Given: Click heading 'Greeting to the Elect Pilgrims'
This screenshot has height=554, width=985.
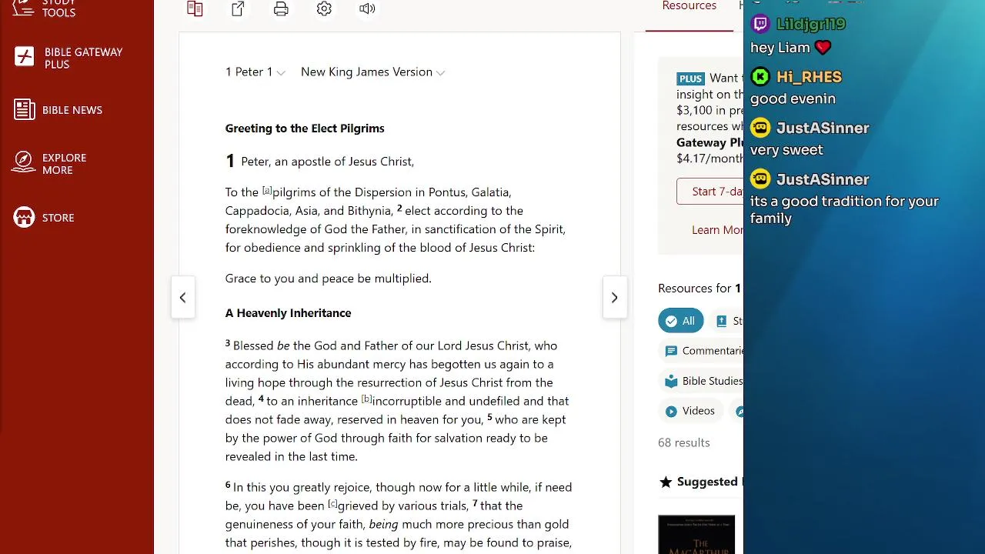Looking at the screenshot, I should pos(305,128).
